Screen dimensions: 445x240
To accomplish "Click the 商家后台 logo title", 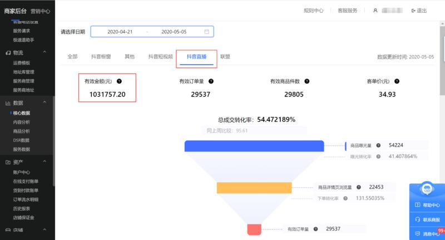I will click(15, 11).
